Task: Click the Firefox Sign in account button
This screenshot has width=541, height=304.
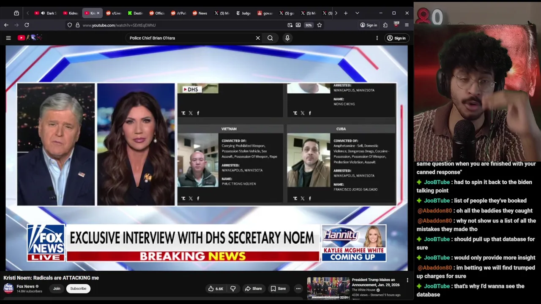Action: click(x=369, y=25)
